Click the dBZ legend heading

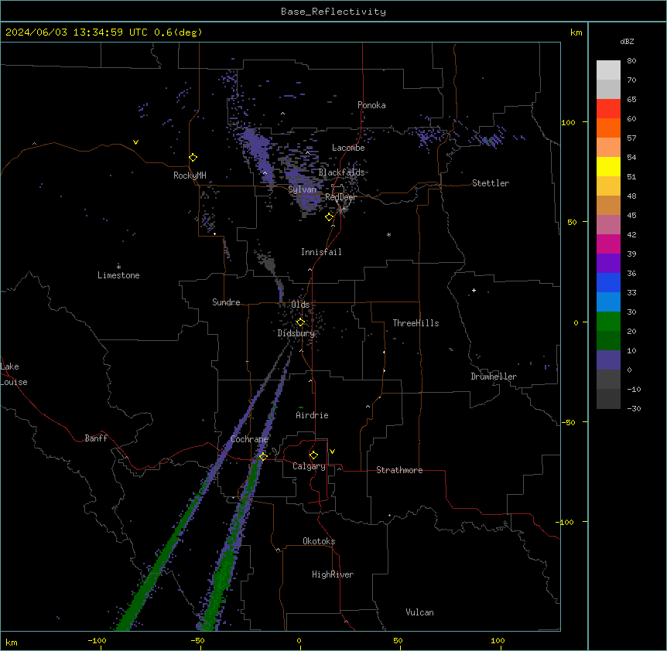(627, 42)
